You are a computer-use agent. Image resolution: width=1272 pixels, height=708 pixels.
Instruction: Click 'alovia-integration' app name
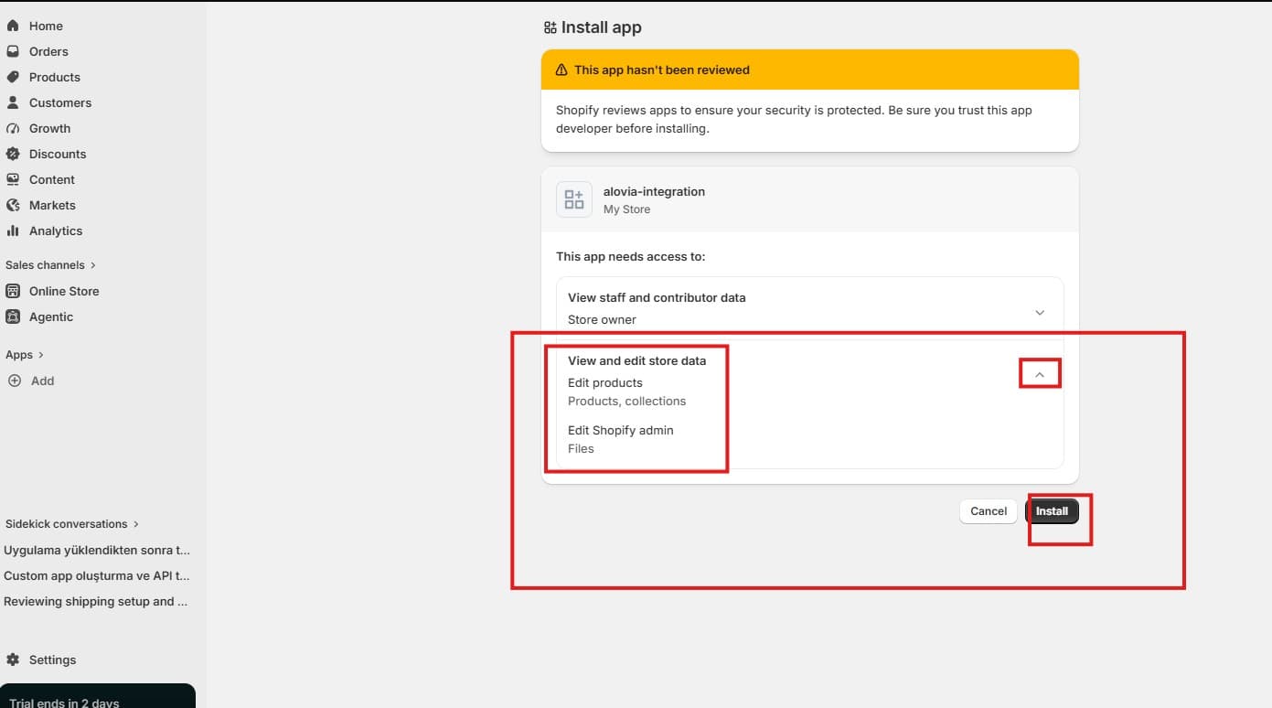pos(654,191)
